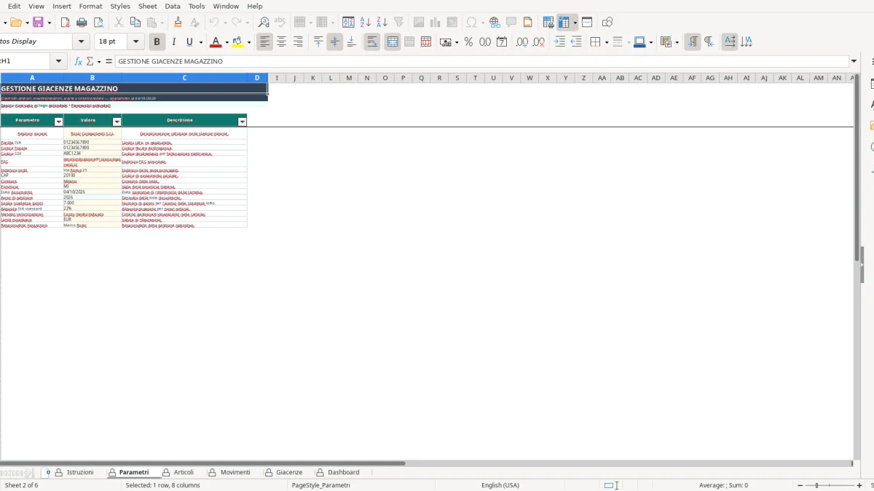Apply the yellow highlighting background color
Screen dimensions: 874x491
237,42
